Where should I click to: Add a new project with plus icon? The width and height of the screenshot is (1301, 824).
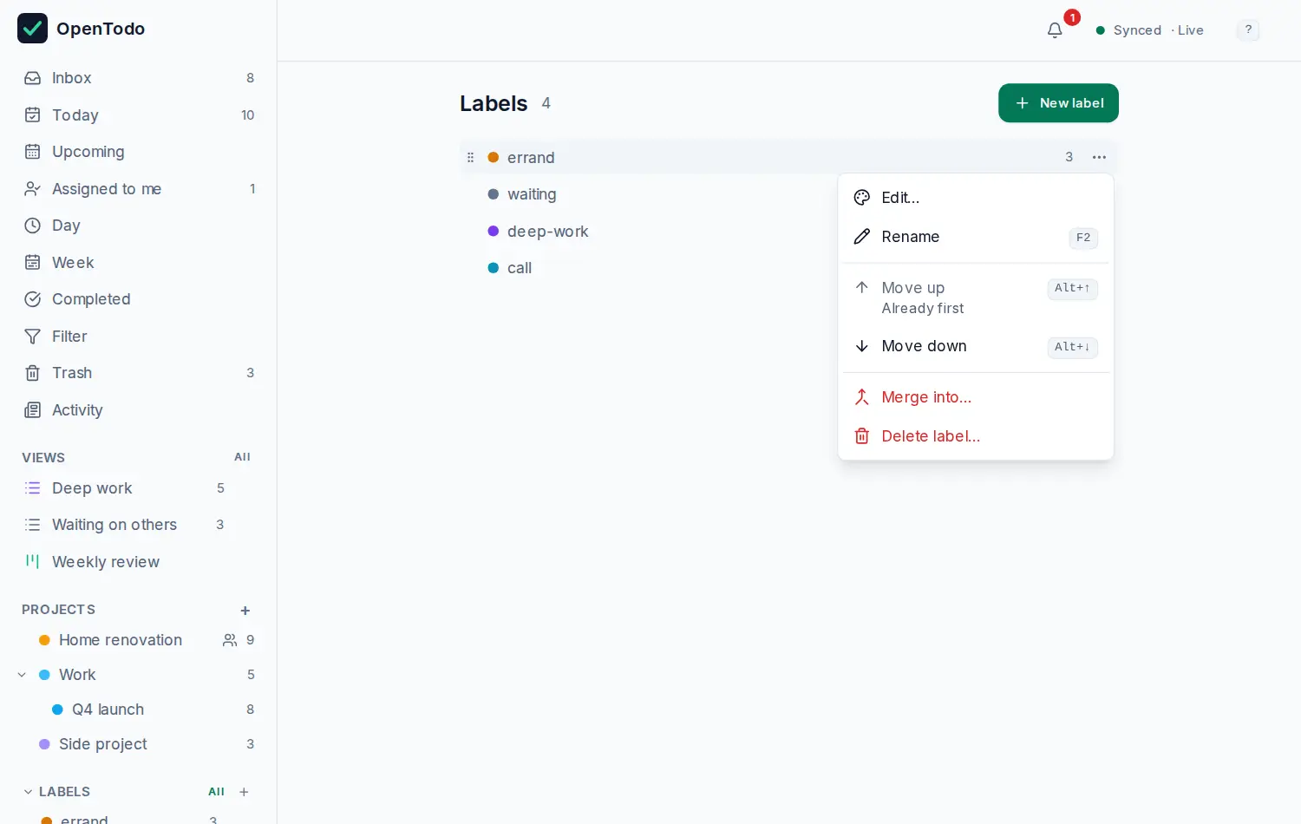245,611
